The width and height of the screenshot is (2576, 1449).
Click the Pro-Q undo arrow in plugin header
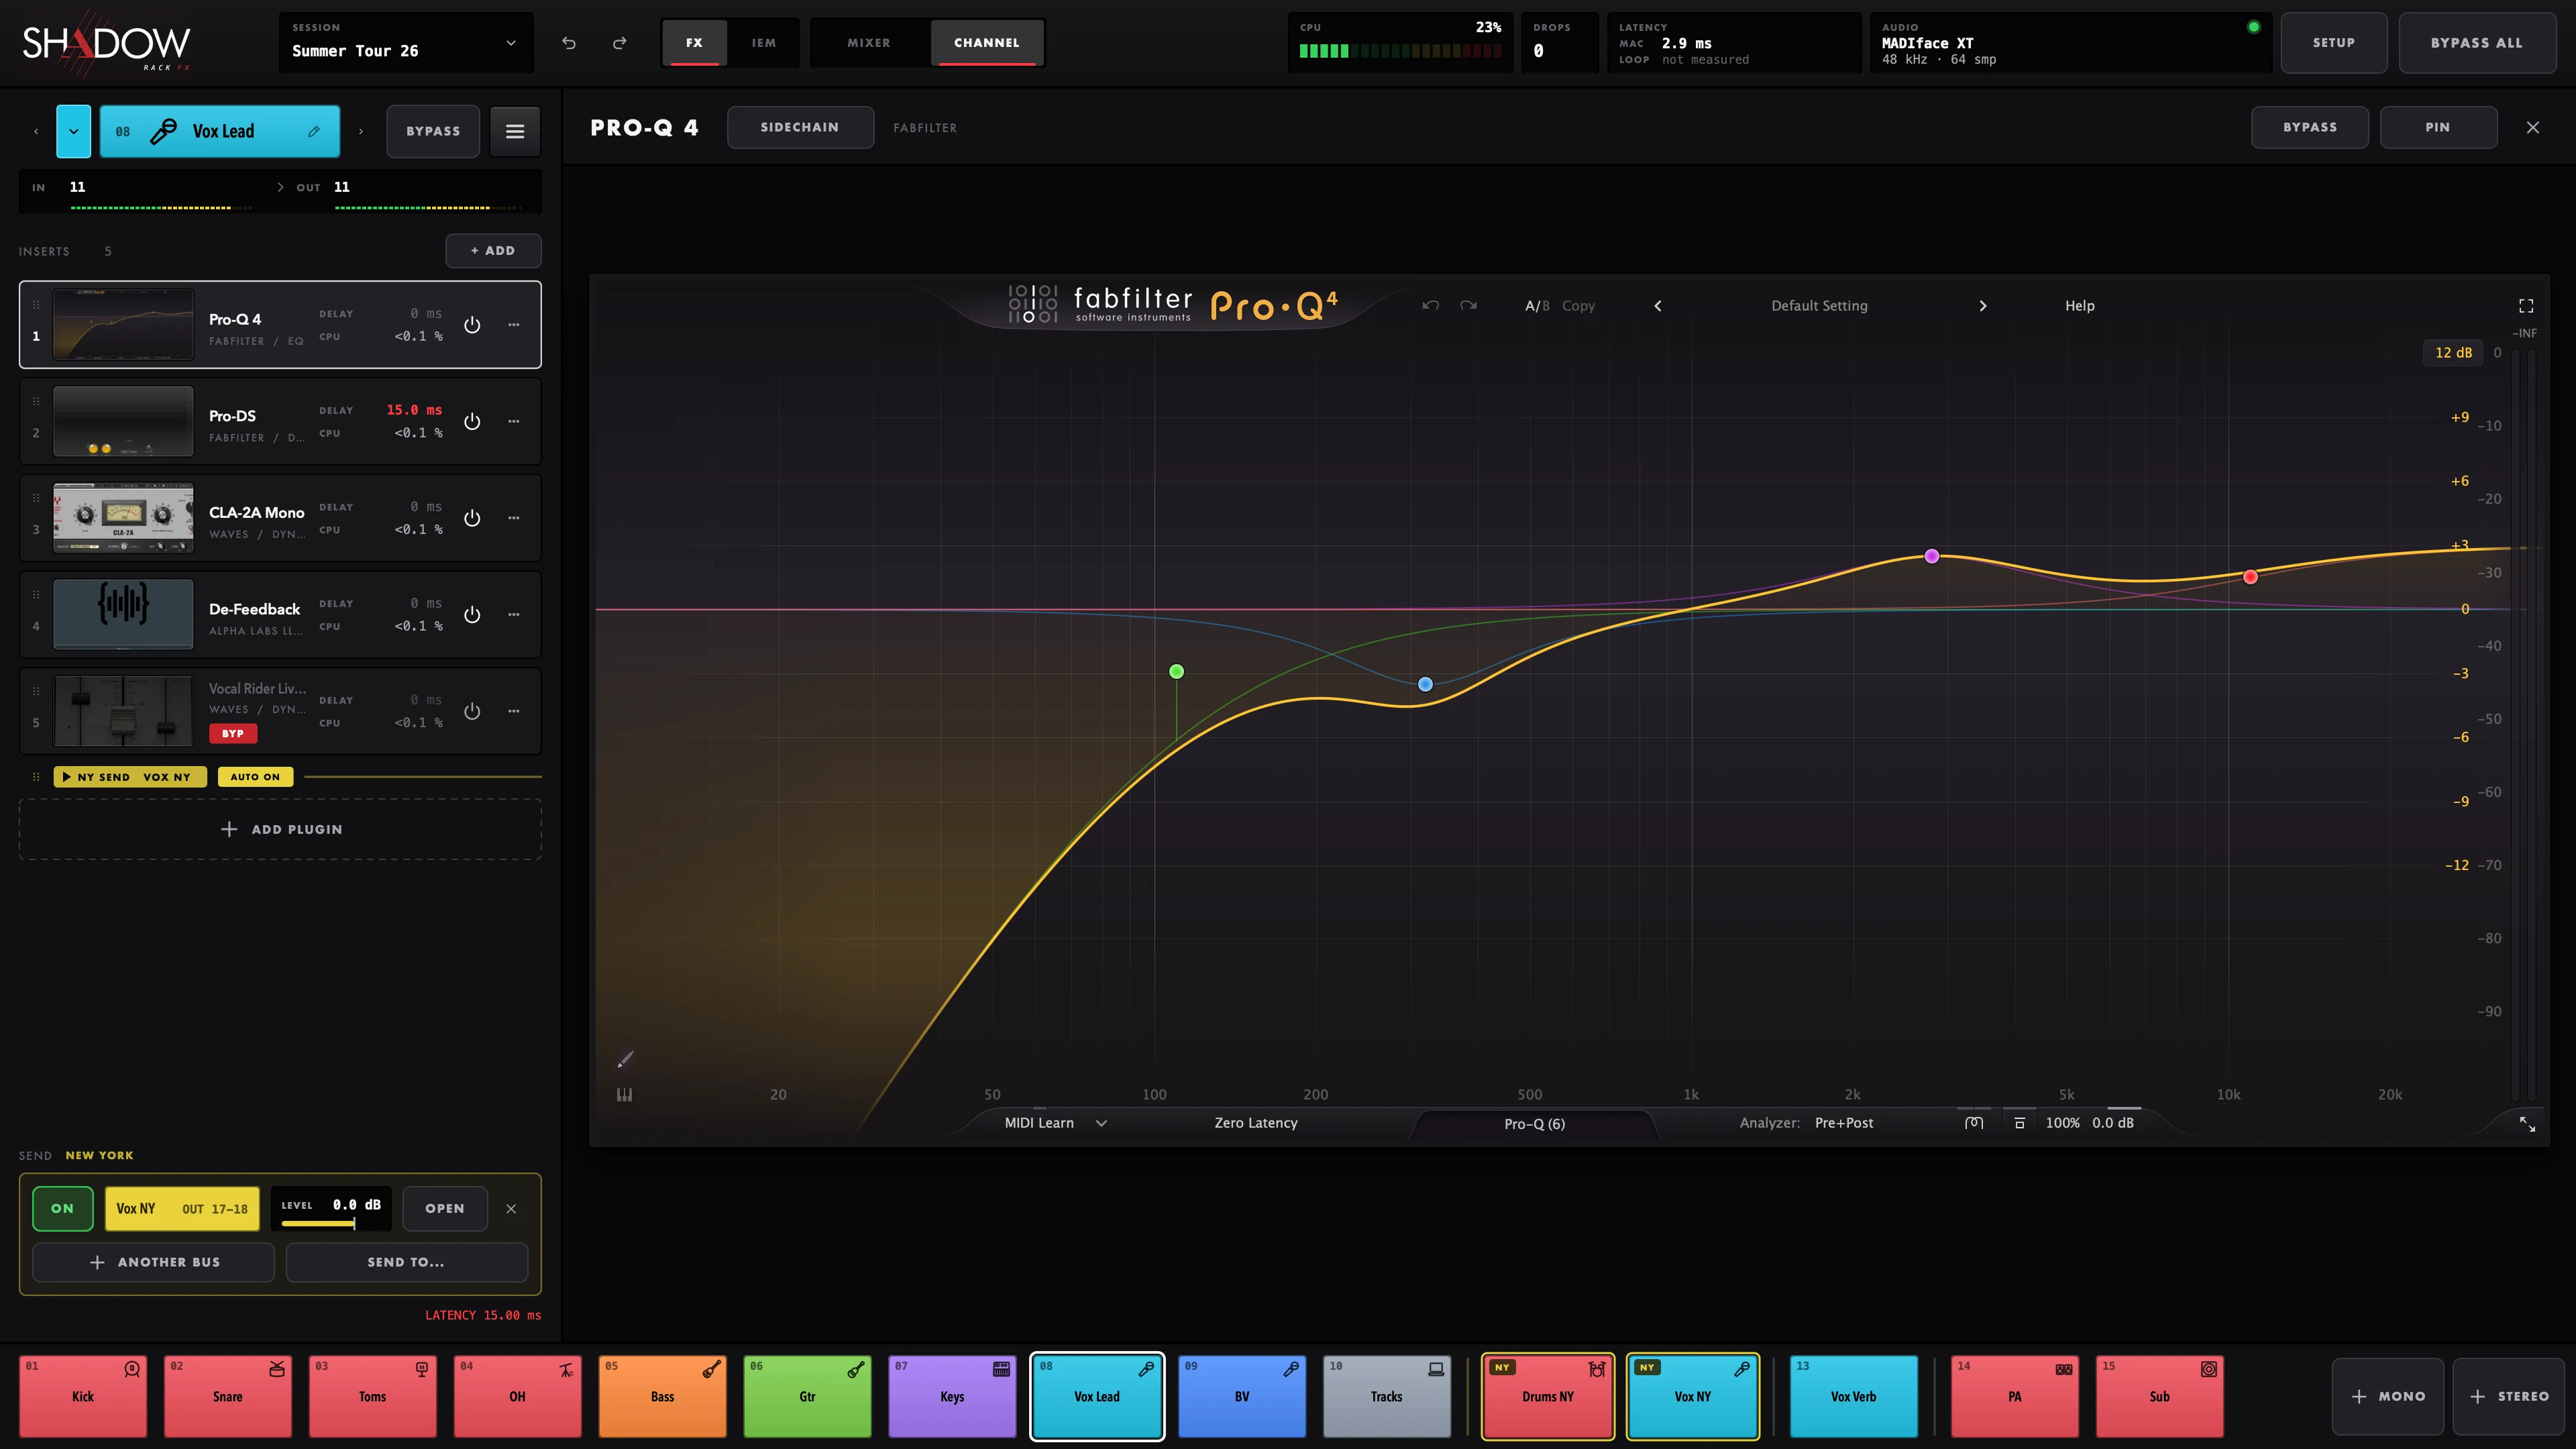pos(1431,306)
